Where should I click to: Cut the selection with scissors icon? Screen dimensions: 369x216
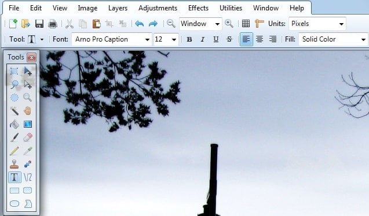[x=69, y=24]
